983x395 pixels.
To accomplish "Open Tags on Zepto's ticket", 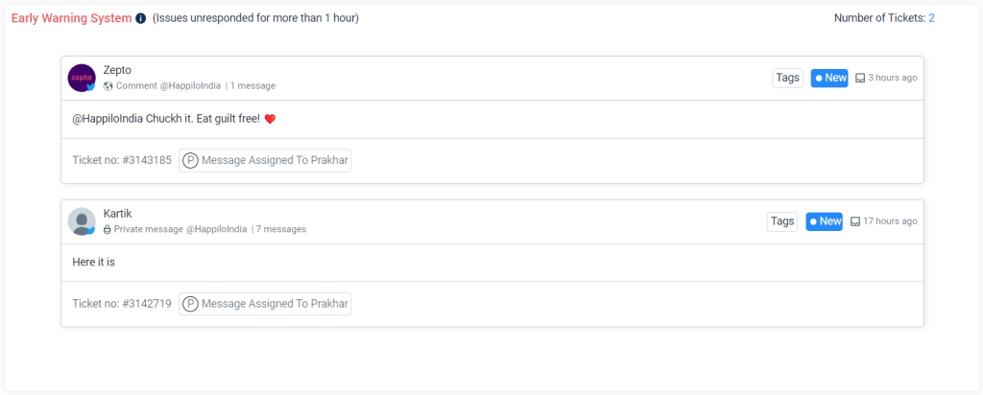I will point(787,79).
